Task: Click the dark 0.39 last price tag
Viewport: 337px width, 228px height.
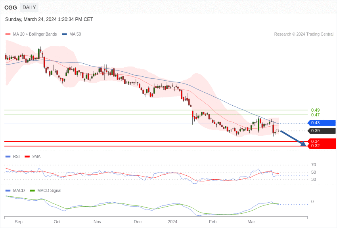Action: point(322,131)
